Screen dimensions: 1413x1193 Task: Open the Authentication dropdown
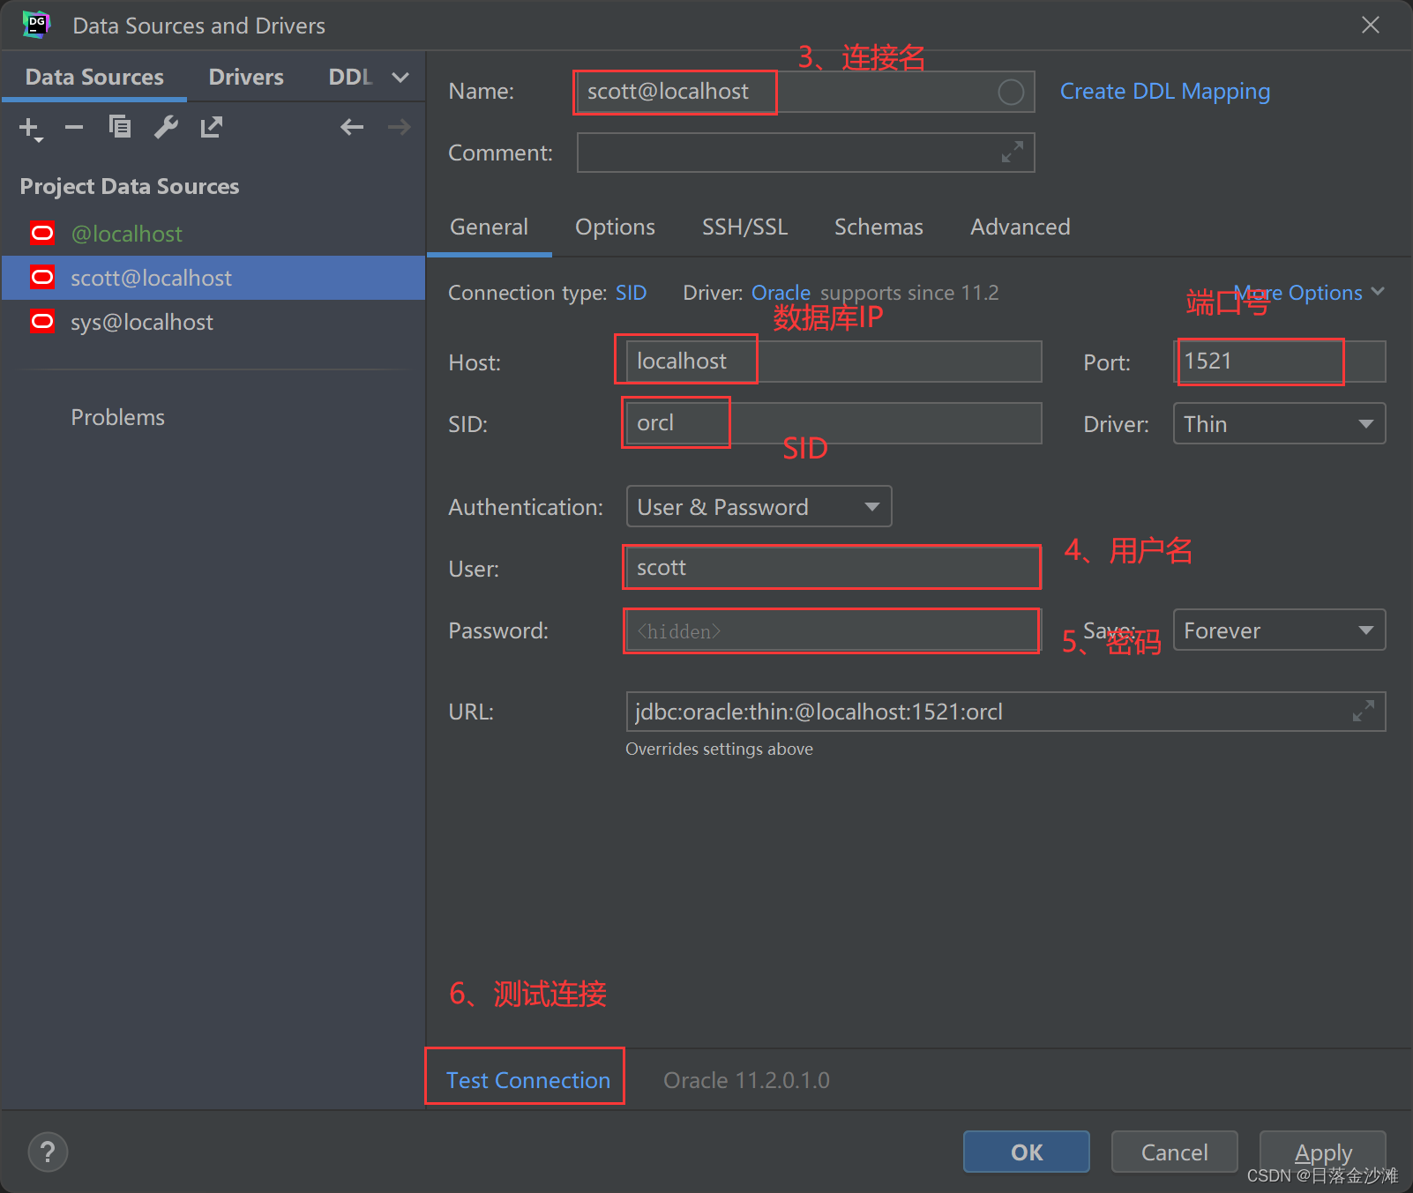tap(759, 507)
